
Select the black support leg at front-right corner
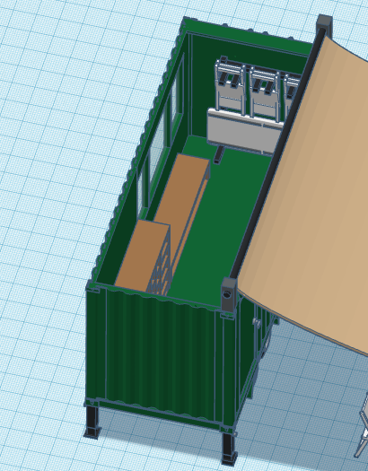click(x=230, y=449)
